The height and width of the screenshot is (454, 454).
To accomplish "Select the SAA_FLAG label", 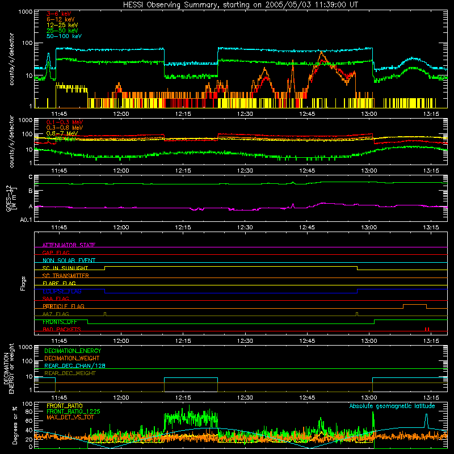I will click(56, 299).
